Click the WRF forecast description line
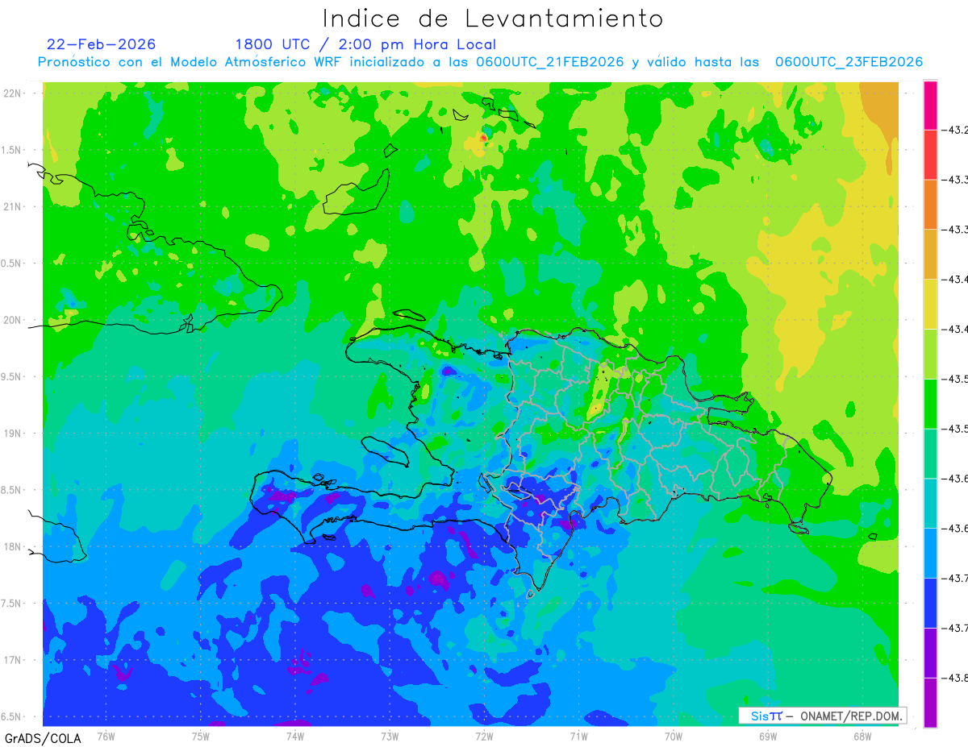 [480, 62]
